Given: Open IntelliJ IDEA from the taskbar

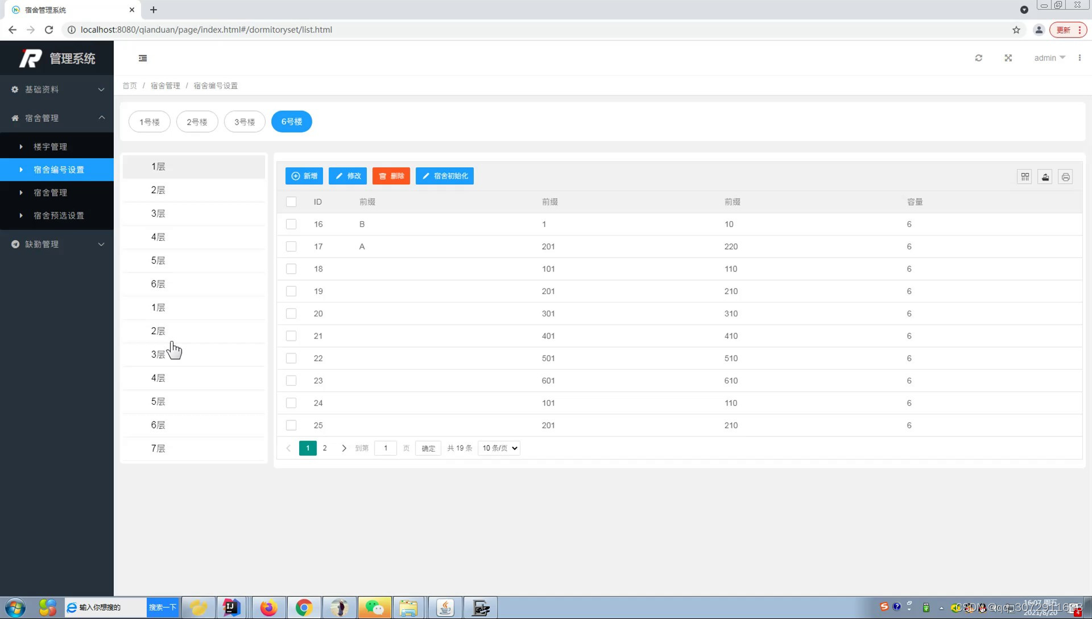Looking at the screenshot, I should coord(231,608).
